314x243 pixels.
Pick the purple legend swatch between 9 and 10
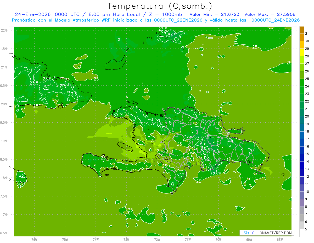tap(302, 196)
